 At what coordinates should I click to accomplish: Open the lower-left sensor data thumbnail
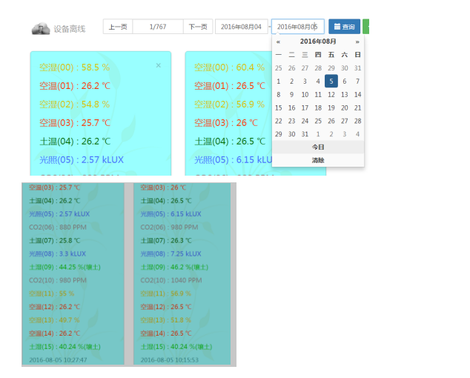click(x=73, y=274)
